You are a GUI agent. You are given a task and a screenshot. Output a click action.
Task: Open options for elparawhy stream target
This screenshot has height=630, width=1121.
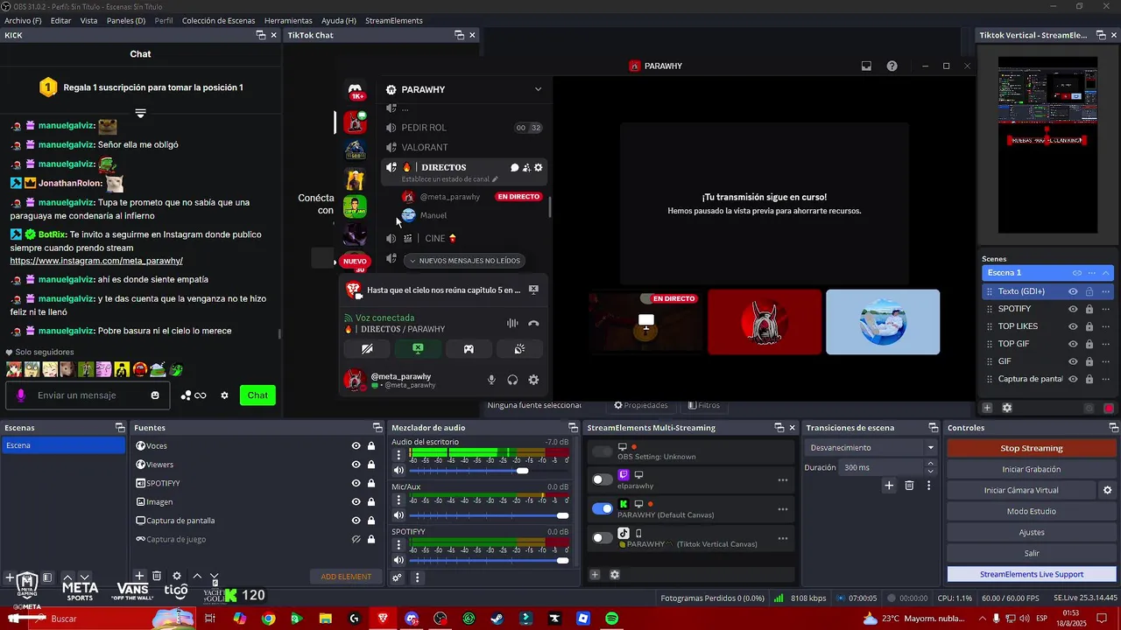782,479
